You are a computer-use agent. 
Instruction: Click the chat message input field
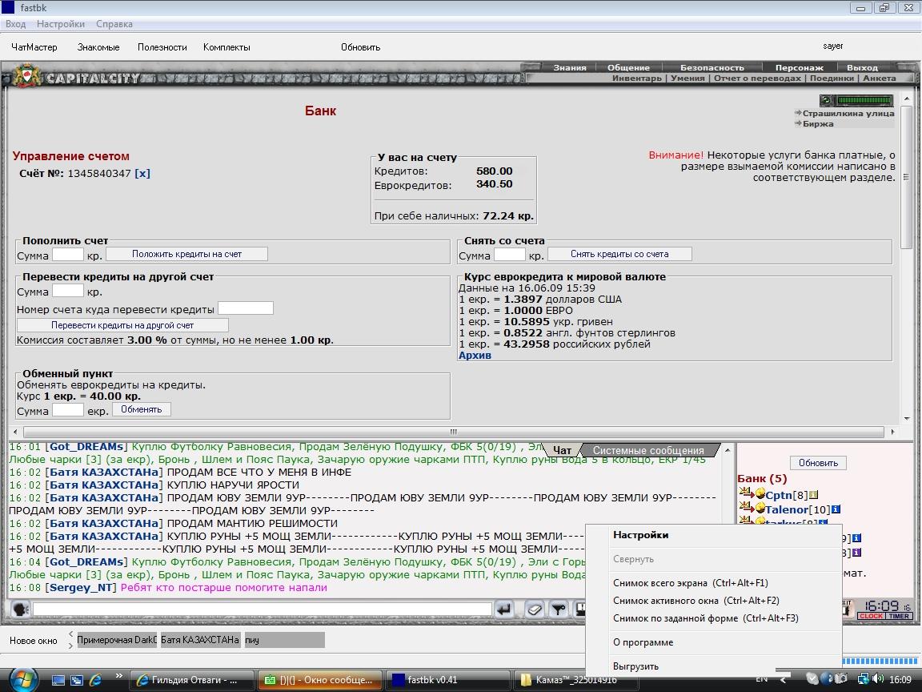pos(262,609)
